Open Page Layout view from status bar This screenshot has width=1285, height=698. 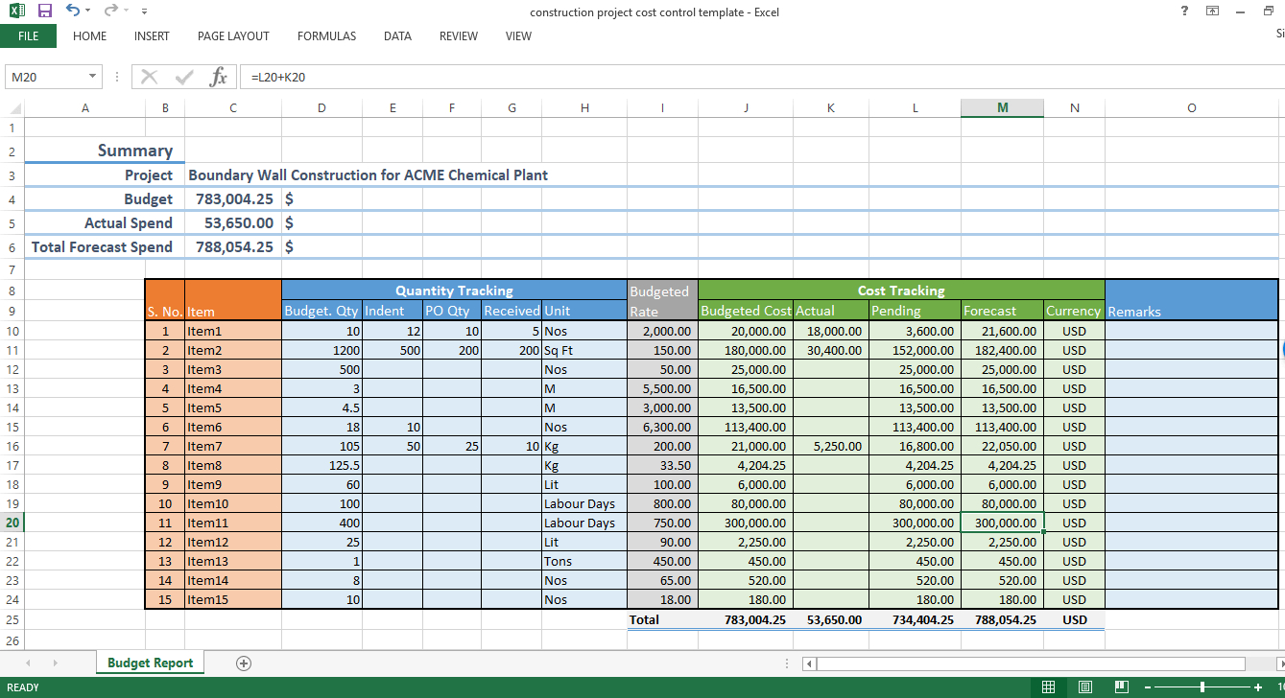1084,687
